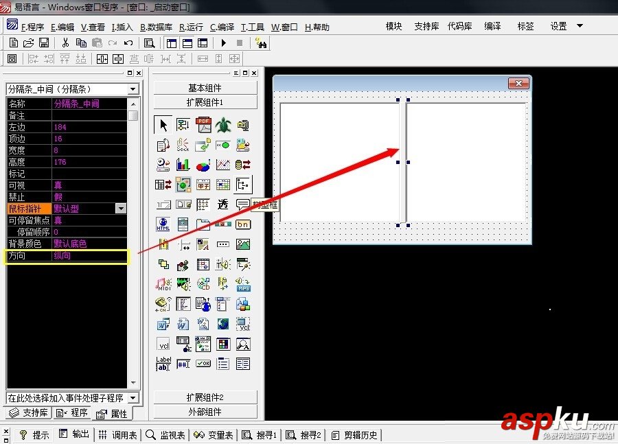Viewport: 618px width, 444px height.
Task: Switch to the 基本组件 component group
Action: pyautogui.click(x=205, y=88)
